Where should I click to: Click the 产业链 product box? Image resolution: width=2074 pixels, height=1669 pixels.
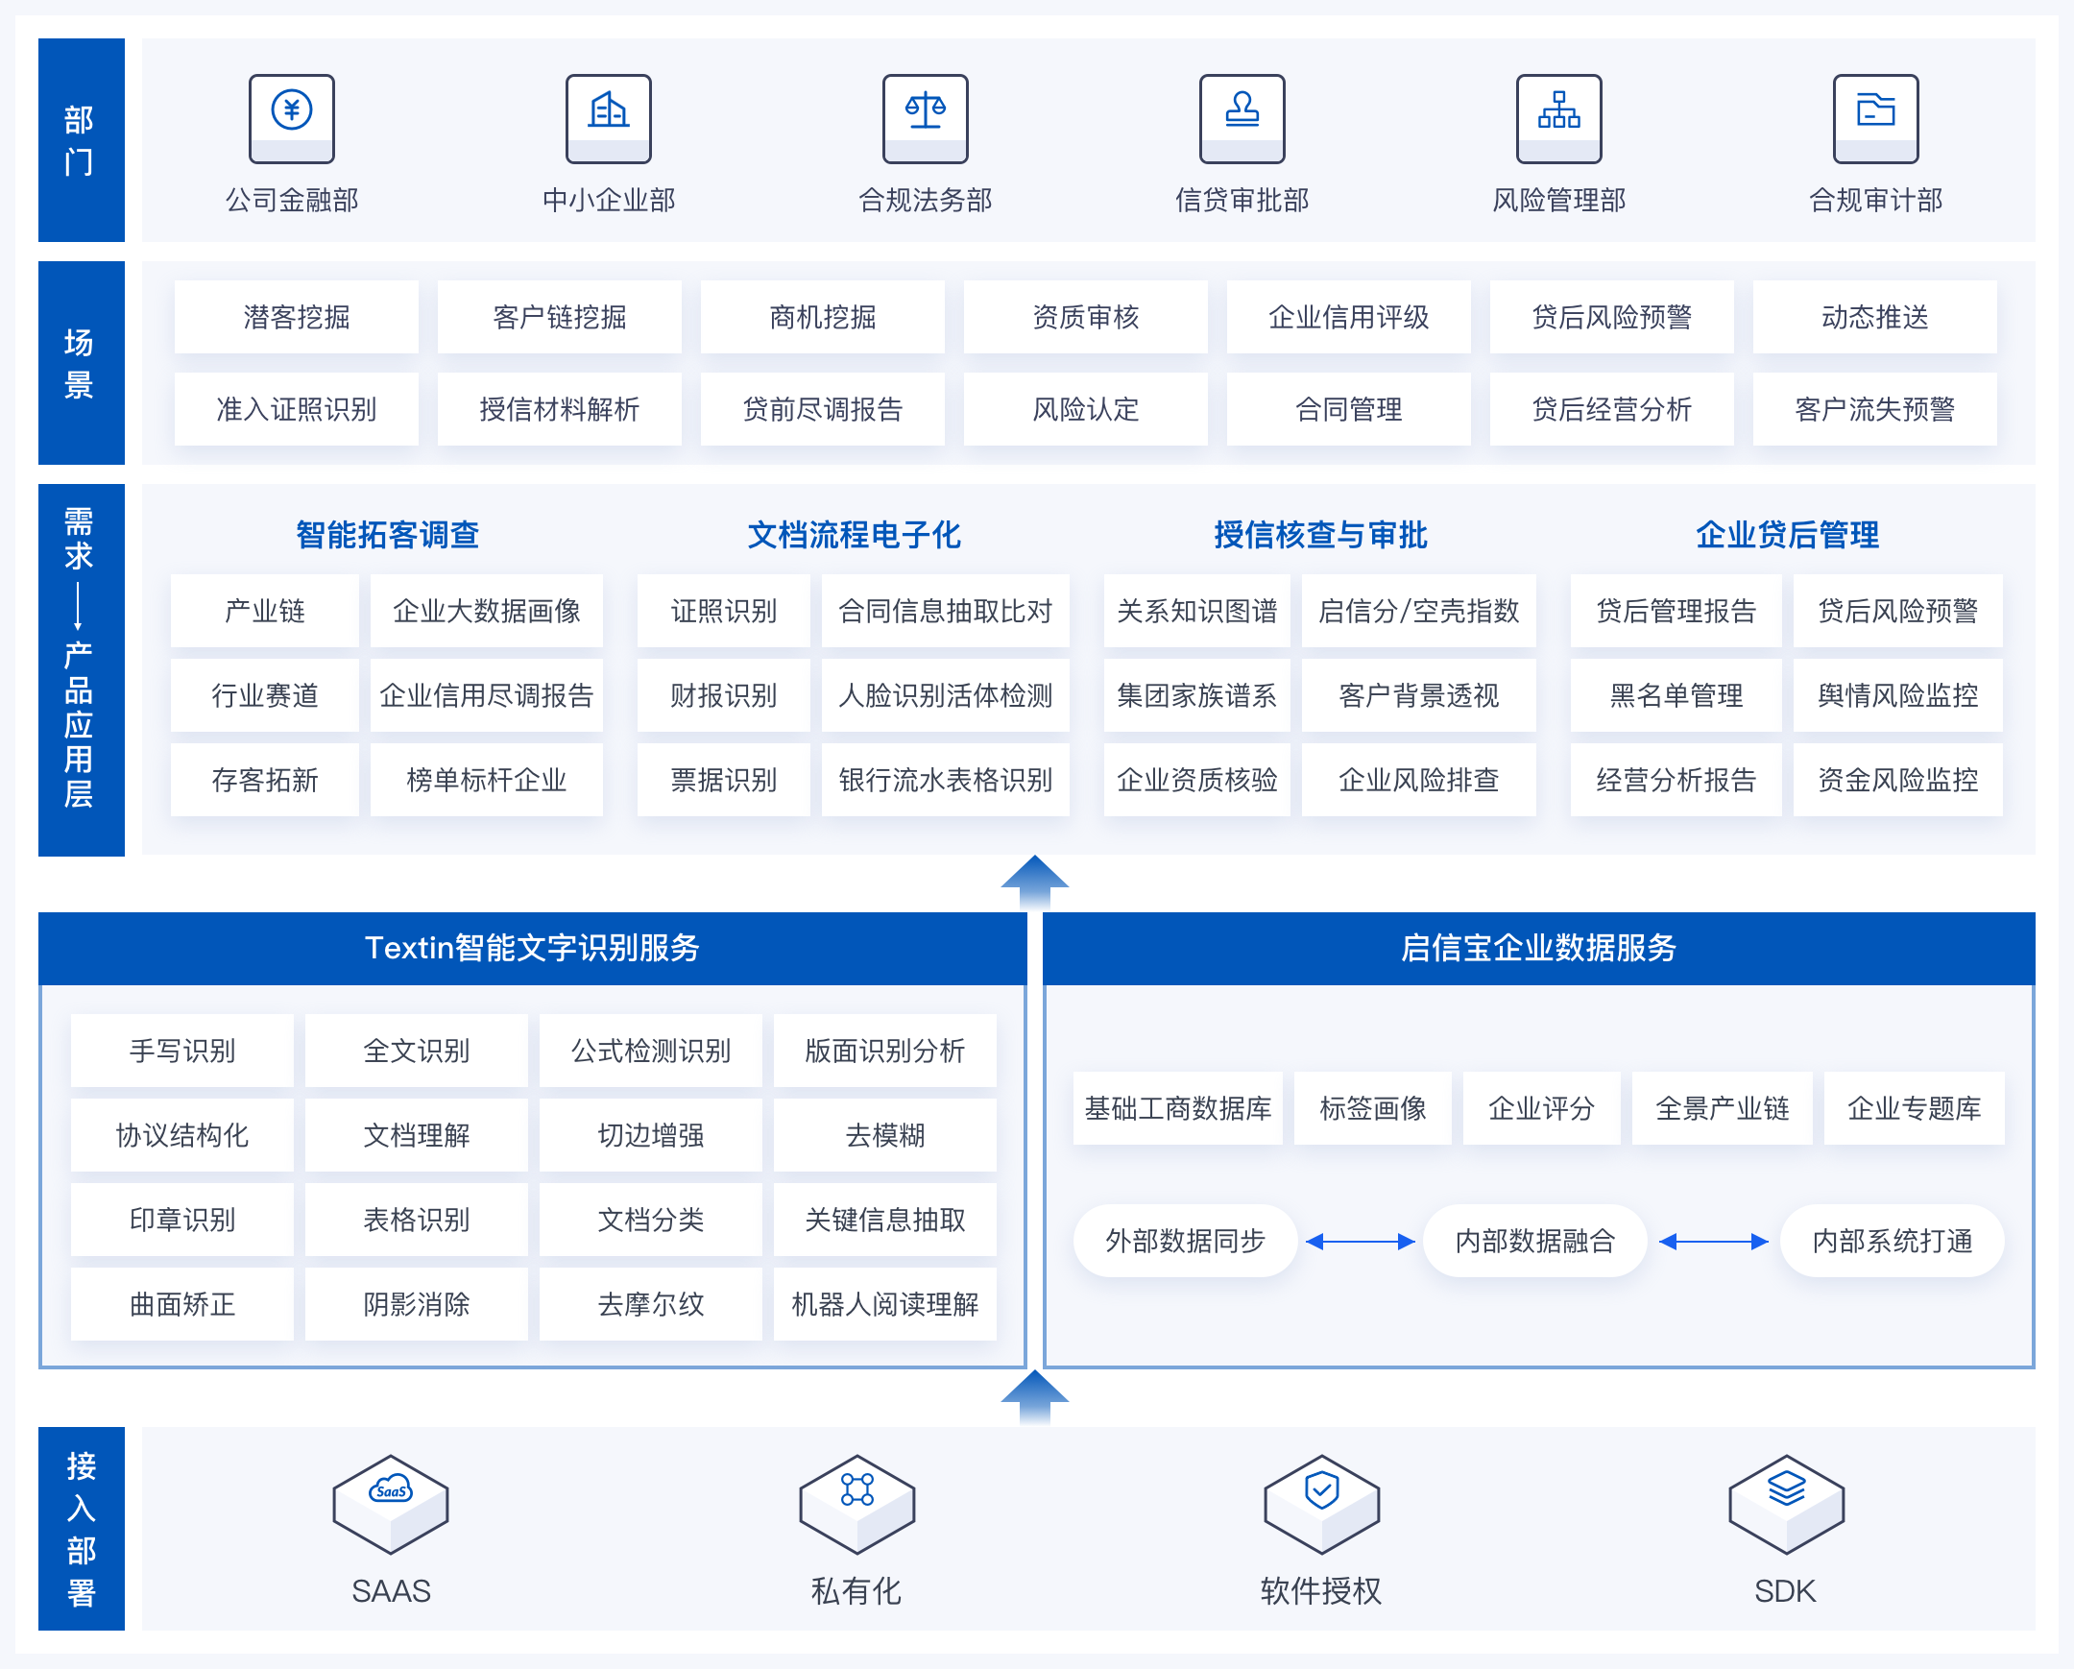coord(265,611)
